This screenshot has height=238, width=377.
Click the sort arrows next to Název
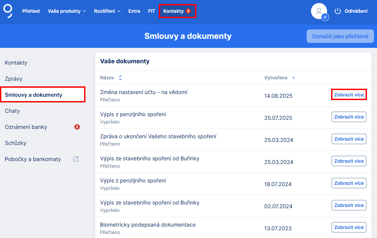tap(120, 77)
